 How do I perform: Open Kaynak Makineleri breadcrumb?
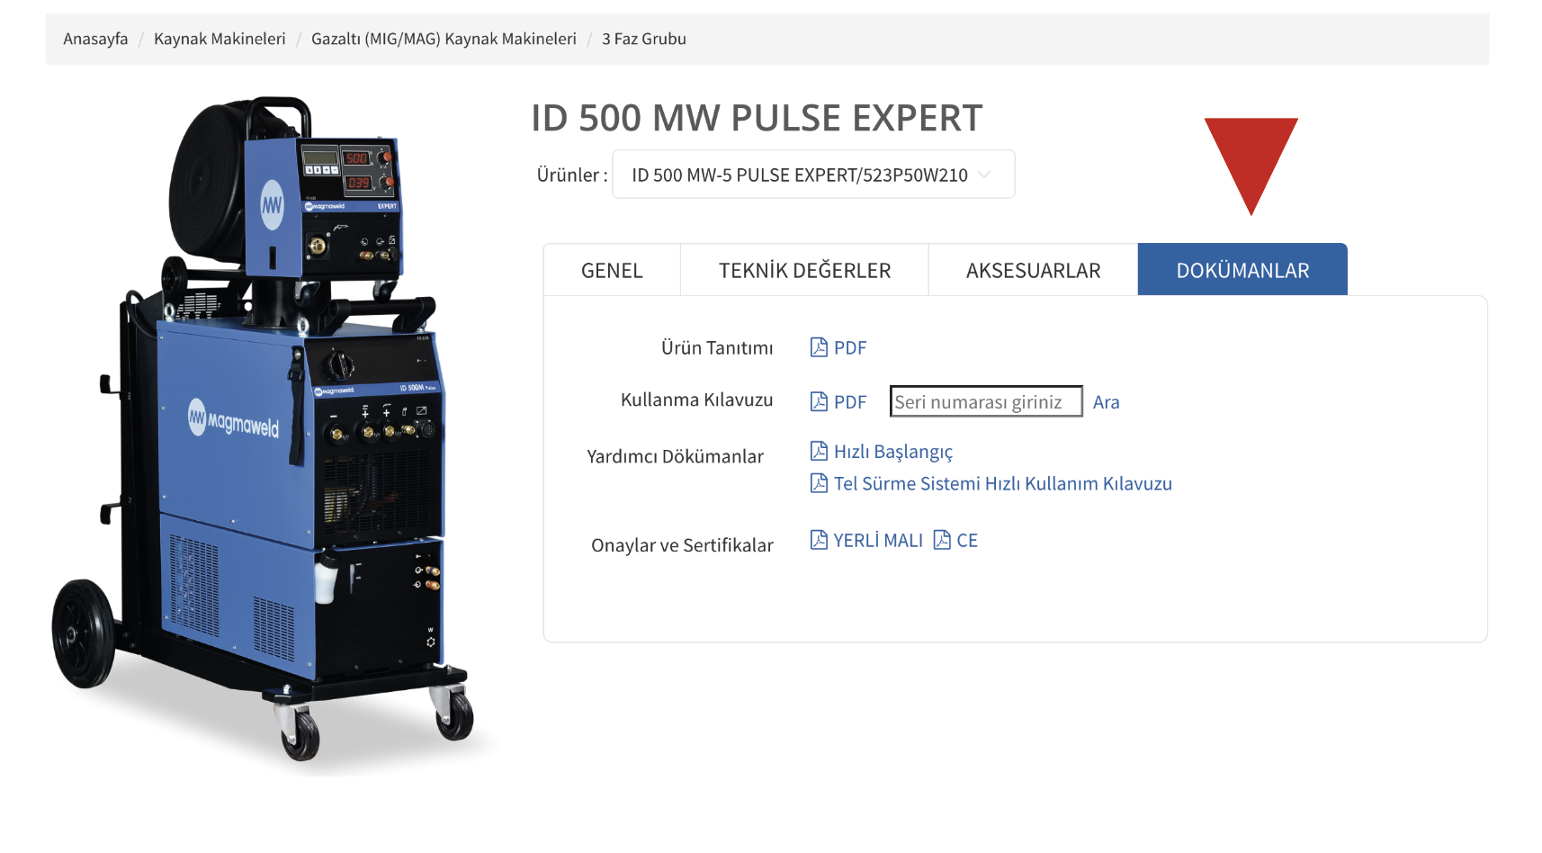tap(220, 39)
